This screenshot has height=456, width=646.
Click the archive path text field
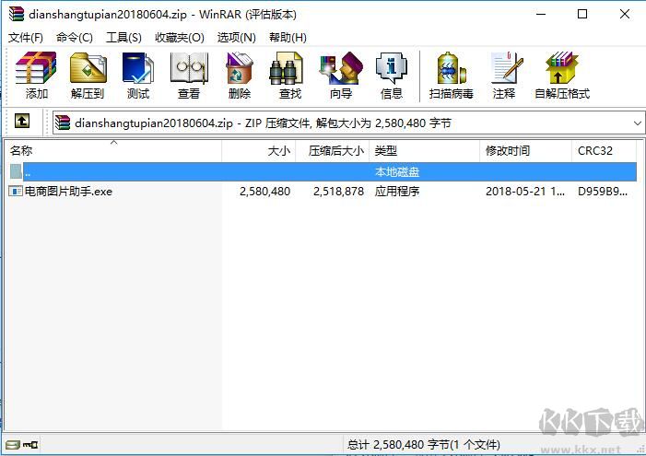[x=348, y=123]
